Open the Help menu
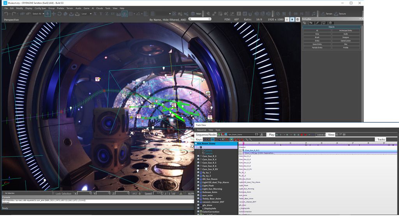Image resolution: width=399 pixels, height=224 pixels. [122, 8]
